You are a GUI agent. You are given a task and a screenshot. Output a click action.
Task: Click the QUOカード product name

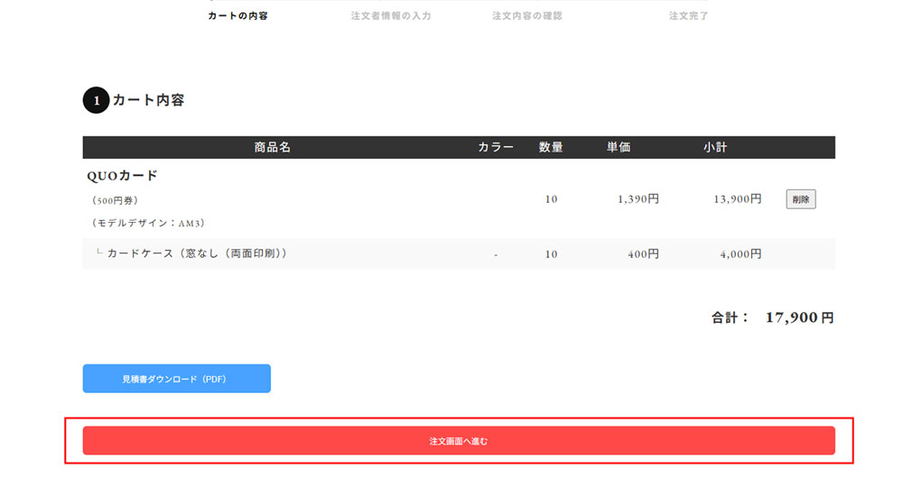click(x=122, y=176)
